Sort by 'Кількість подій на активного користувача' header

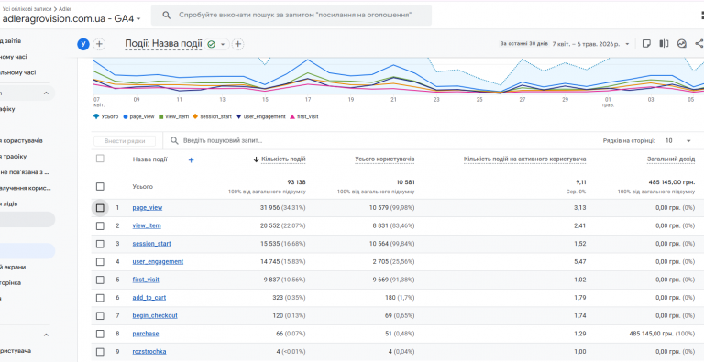[x=525, y=159]
